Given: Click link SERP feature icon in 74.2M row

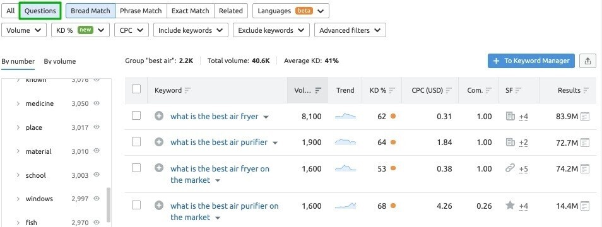Looking at the screenshot, I should [x=511, y=168].
